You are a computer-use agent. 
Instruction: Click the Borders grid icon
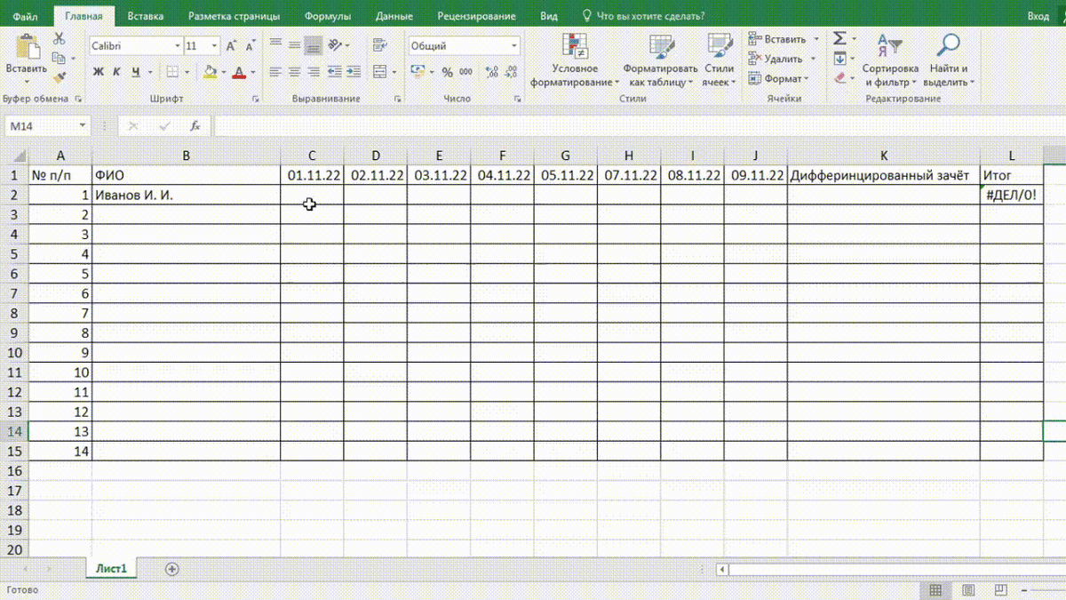[x=172, y=72]
